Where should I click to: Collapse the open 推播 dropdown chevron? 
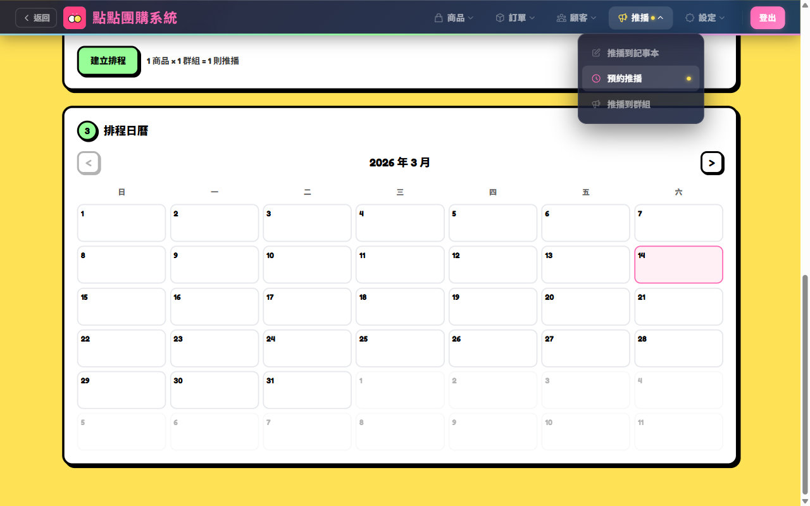[x=659, y=17]
